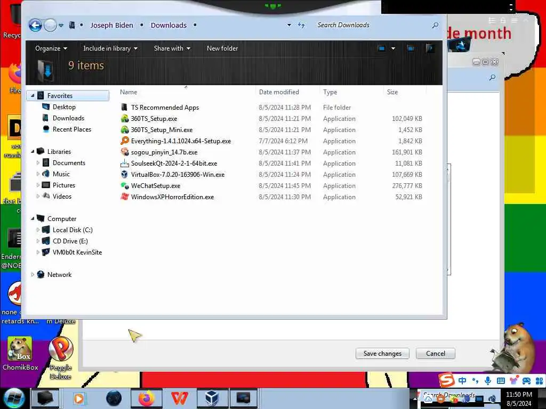Image resolution: width=546 pixels, height=409 pixels.
Task: Toggle the preview pane icon
Action: click(x=411, y=48)
